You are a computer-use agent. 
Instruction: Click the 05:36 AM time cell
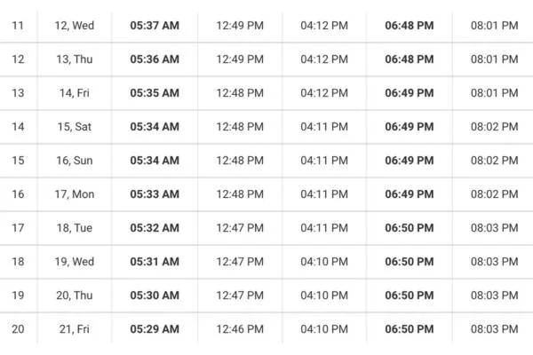coord(155,59)
